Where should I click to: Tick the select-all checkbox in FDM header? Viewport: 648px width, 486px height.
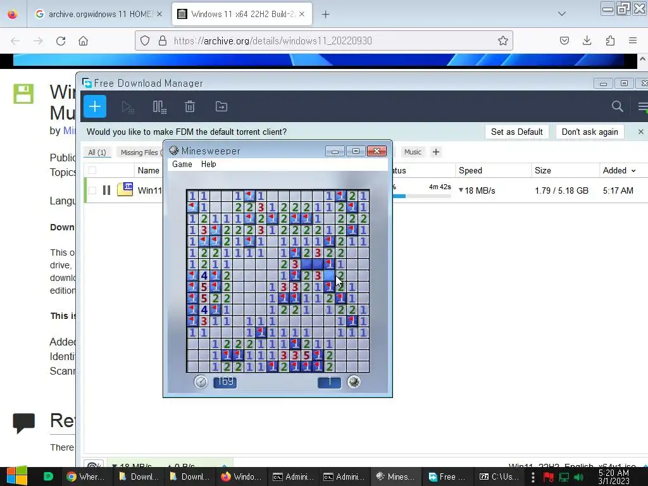[x=92, y=170]
